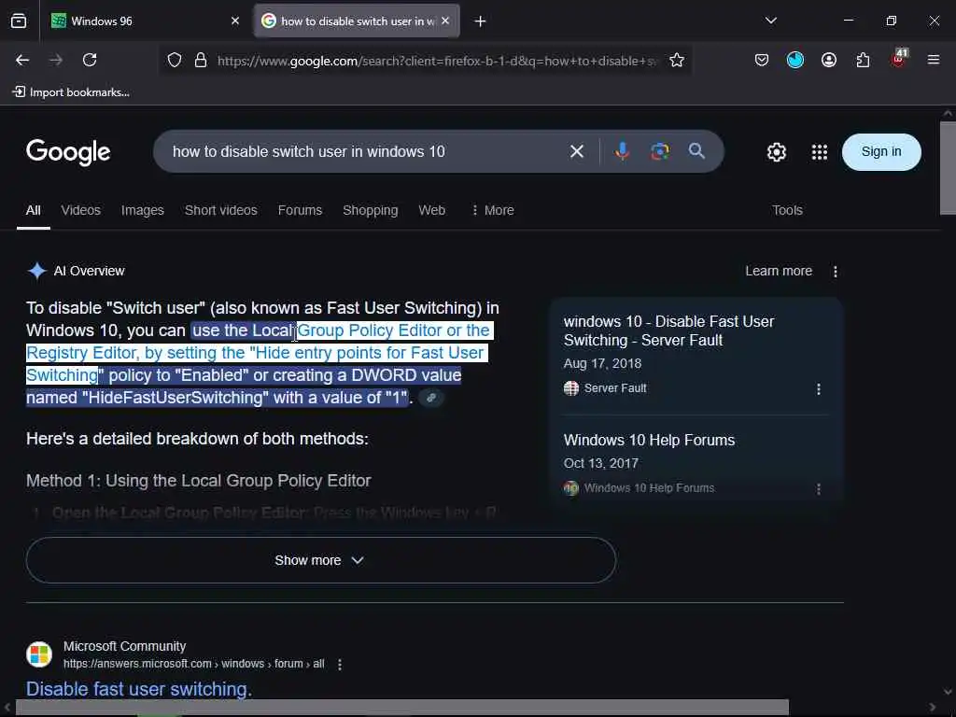The image size is (956, 717).
Task: Select the Web results tab
Action: (431, 210)
